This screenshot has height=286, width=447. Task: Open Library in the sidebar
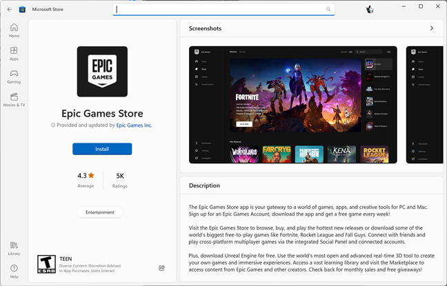click(14, 248)
